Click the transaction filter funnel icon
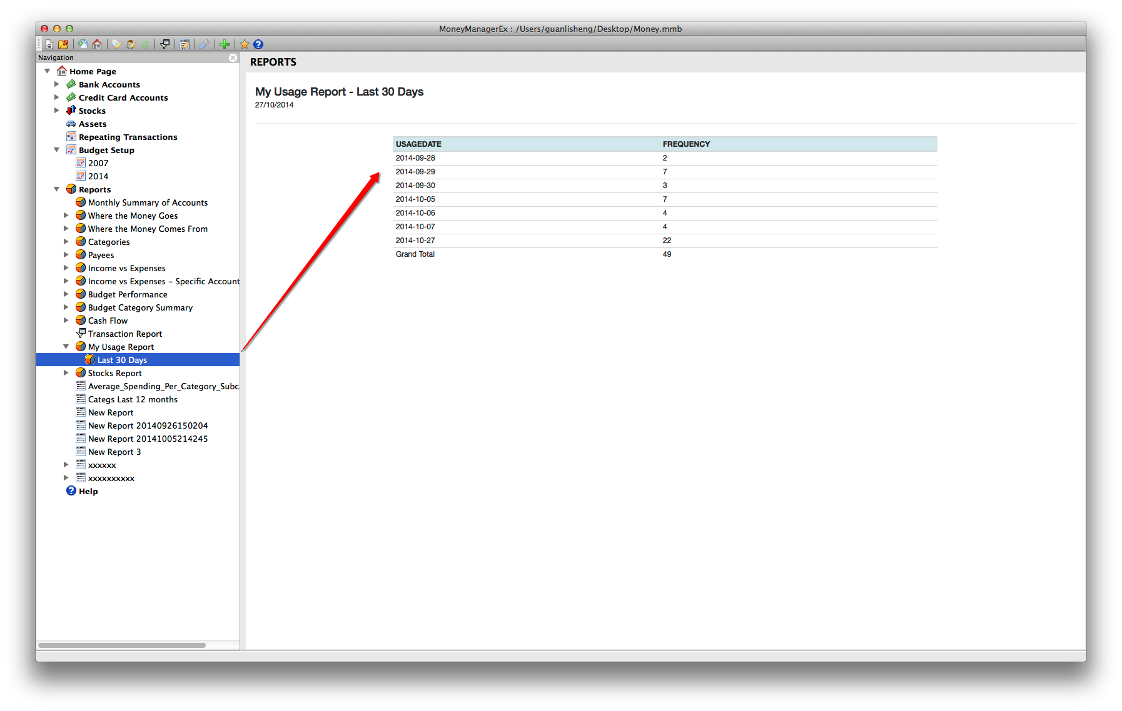Viewport: 1122px width, 711px height. (x=165, y=44)
